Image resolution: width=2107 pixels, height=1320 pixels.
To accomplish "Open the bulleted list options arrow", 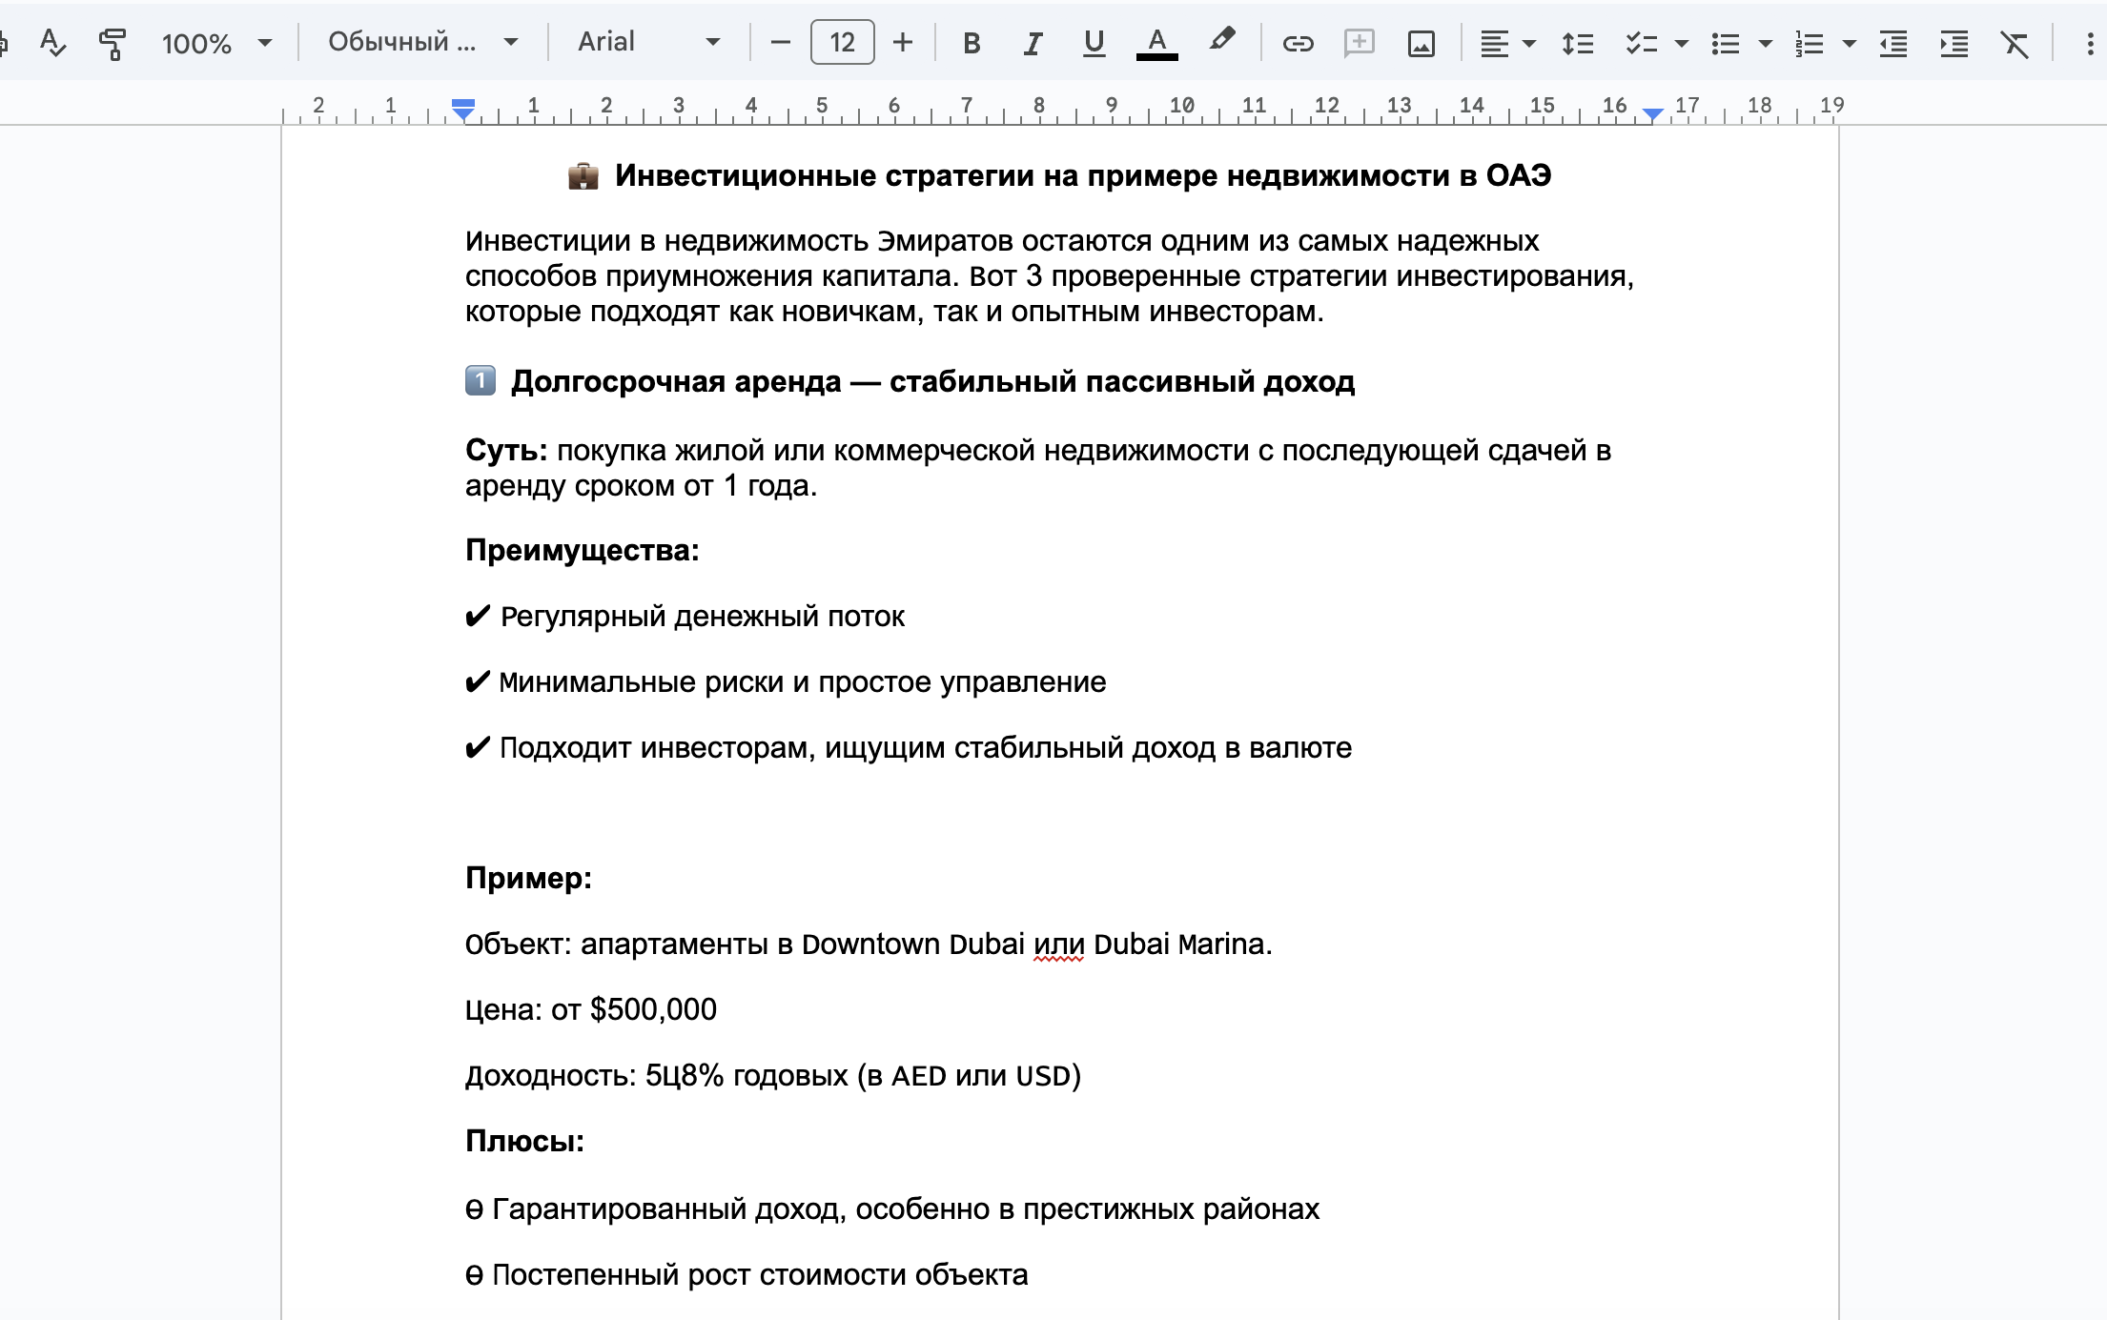I will (x=1765, y=43).
